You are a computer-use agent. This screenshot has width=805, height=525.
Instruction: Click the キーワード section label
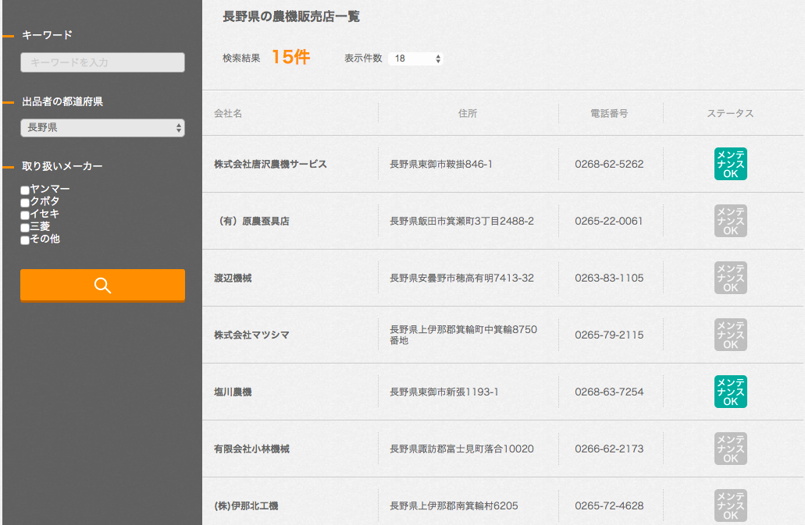click(x=47, y=35)
